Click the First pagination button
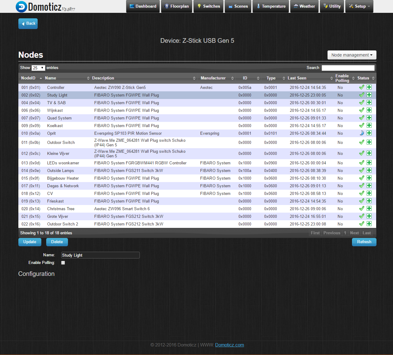The image size is (393, 355). [315, 233]
